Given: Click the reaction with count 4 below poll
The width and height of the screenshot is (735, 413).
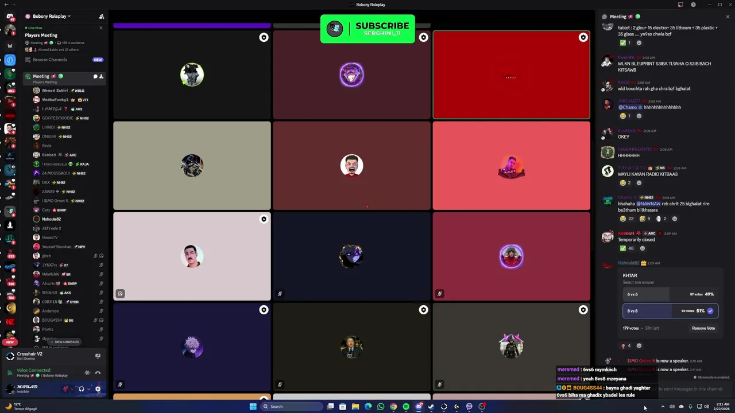Looking at the screenshot, I should click(x=625, y=346).
